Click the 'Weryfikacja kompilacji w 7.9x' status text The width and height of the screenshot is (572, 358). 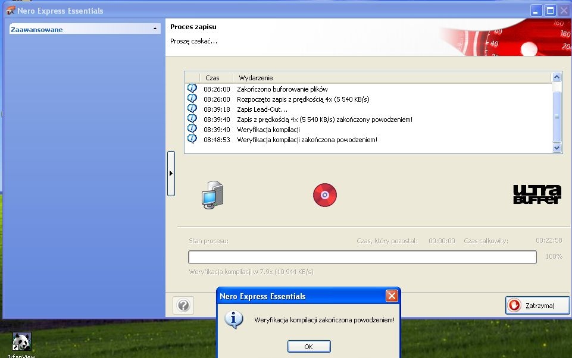[x=251, y=272]
